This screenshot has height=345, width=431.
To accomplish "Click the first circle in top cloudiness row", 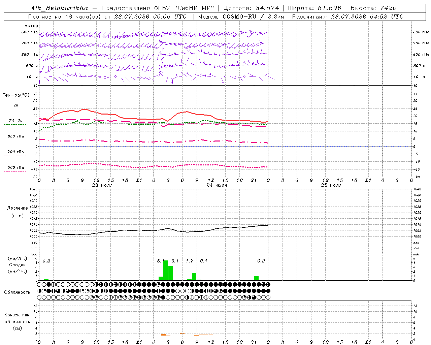I will tap(39, 284).
